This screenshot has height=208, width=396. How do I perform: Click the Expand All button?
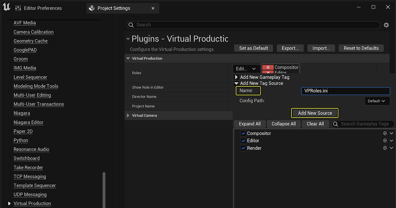pyautogui.click(x=250, y=124)
